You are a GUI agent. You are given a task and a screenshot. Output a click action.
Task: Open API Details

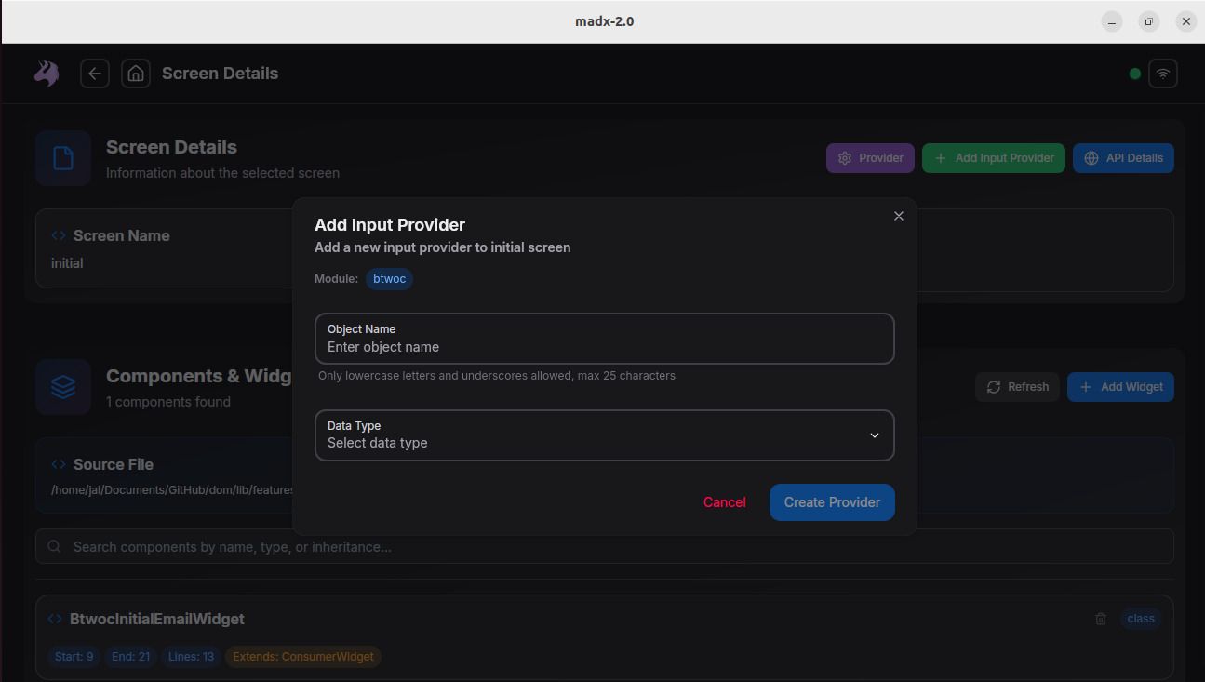(1123, 158)
